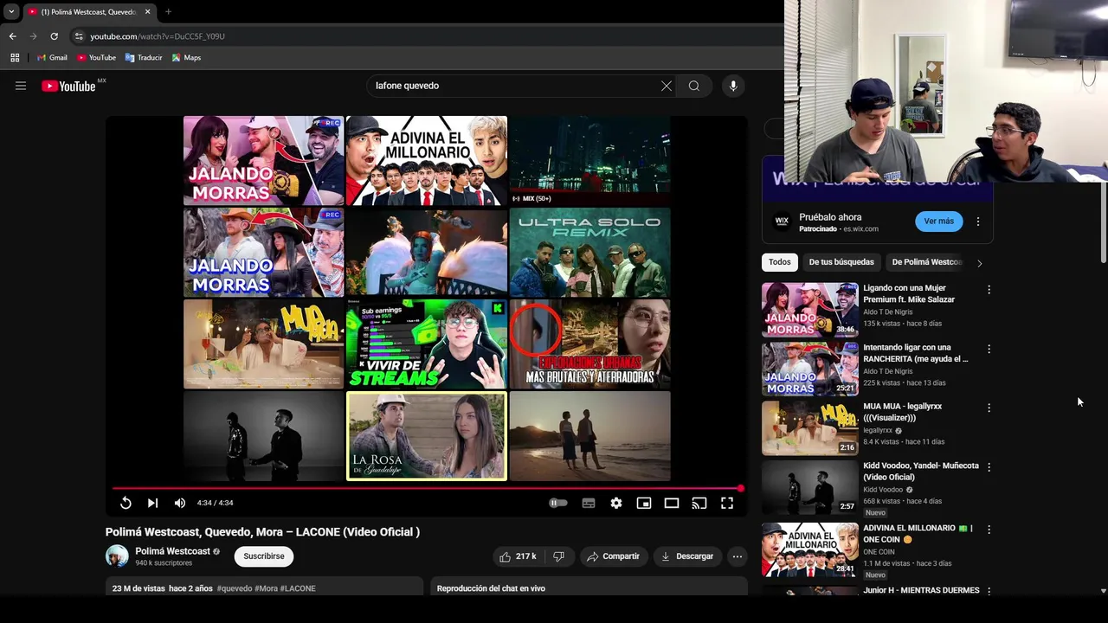Toggle the autoplay switch in player
Image resolution: width=1108 pixels, height=623 pixels.
click(x=558, y=503)
